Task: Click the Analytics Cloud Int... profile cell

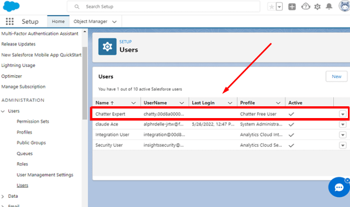Action: 261,134
